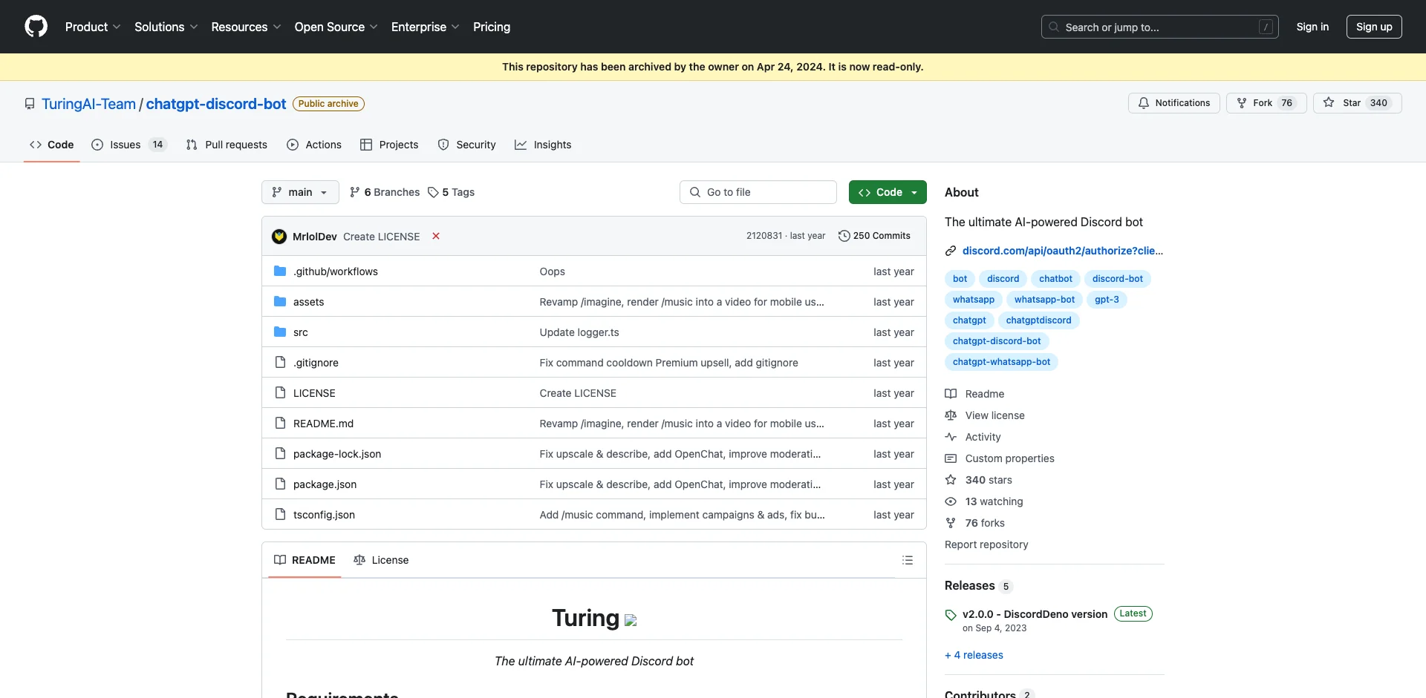Click the star icon next to 340 stars

point(951,480)
